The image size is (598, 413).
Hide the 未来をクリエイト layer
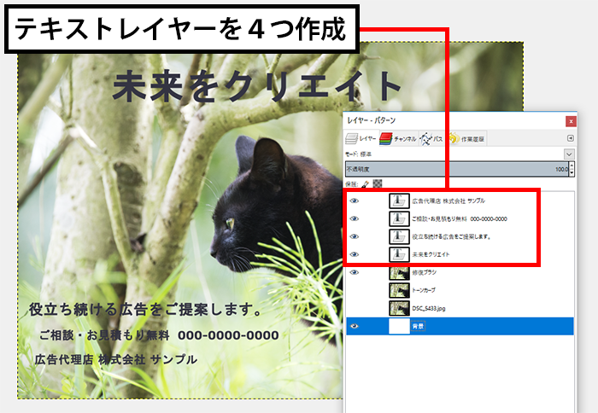tap(355, 254)
